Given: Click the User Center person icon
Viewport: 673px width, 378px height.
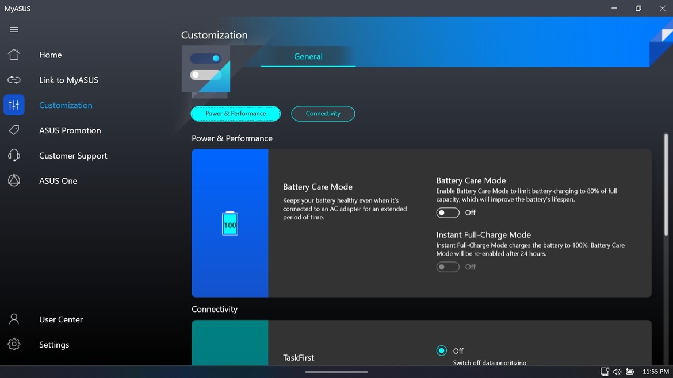Looking at the screenshot, I should coord(14,319).
